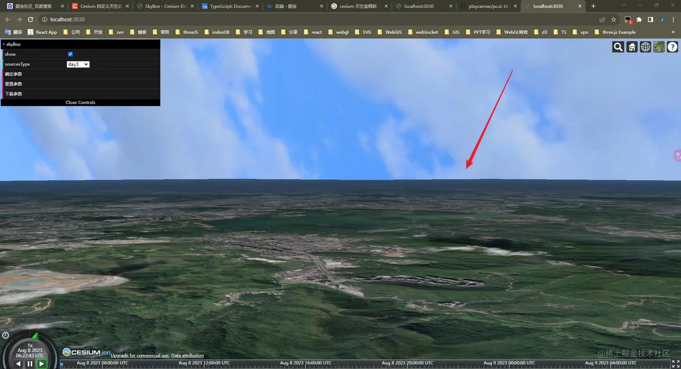Click the Cesium ion logo
This screenshot has width=681, height=369.
[86, 352]
